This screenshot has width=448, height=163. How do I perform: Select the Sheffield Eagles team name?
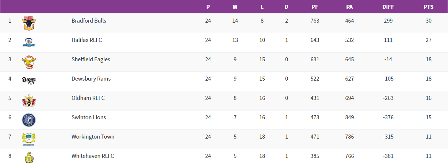(91, 59)
